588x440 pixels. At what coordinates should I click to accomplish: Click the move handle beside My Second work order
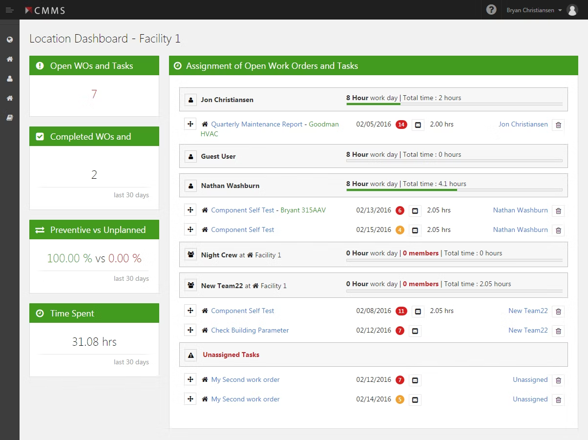(190, 379)
